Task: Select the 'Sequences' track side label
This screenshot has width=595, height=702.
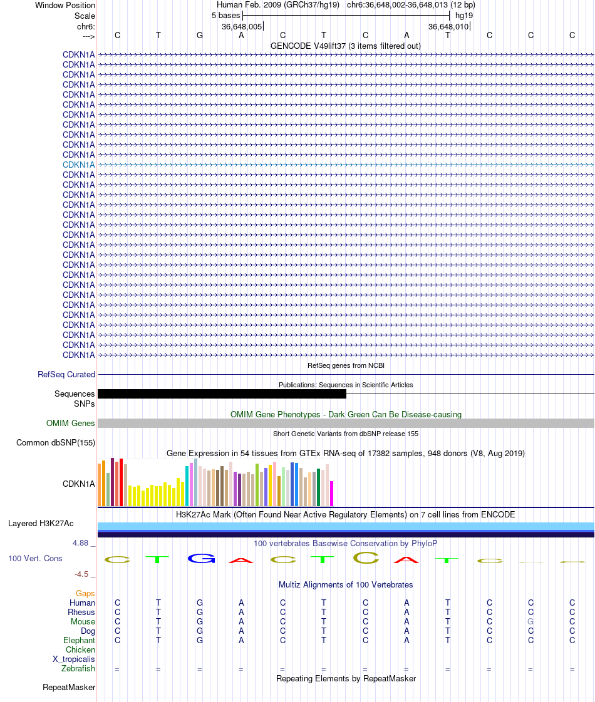Action: click(75, 394)
